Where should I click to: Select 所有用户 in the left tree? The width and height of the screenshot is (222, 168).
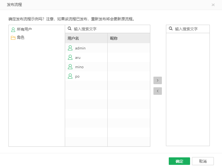24,29
